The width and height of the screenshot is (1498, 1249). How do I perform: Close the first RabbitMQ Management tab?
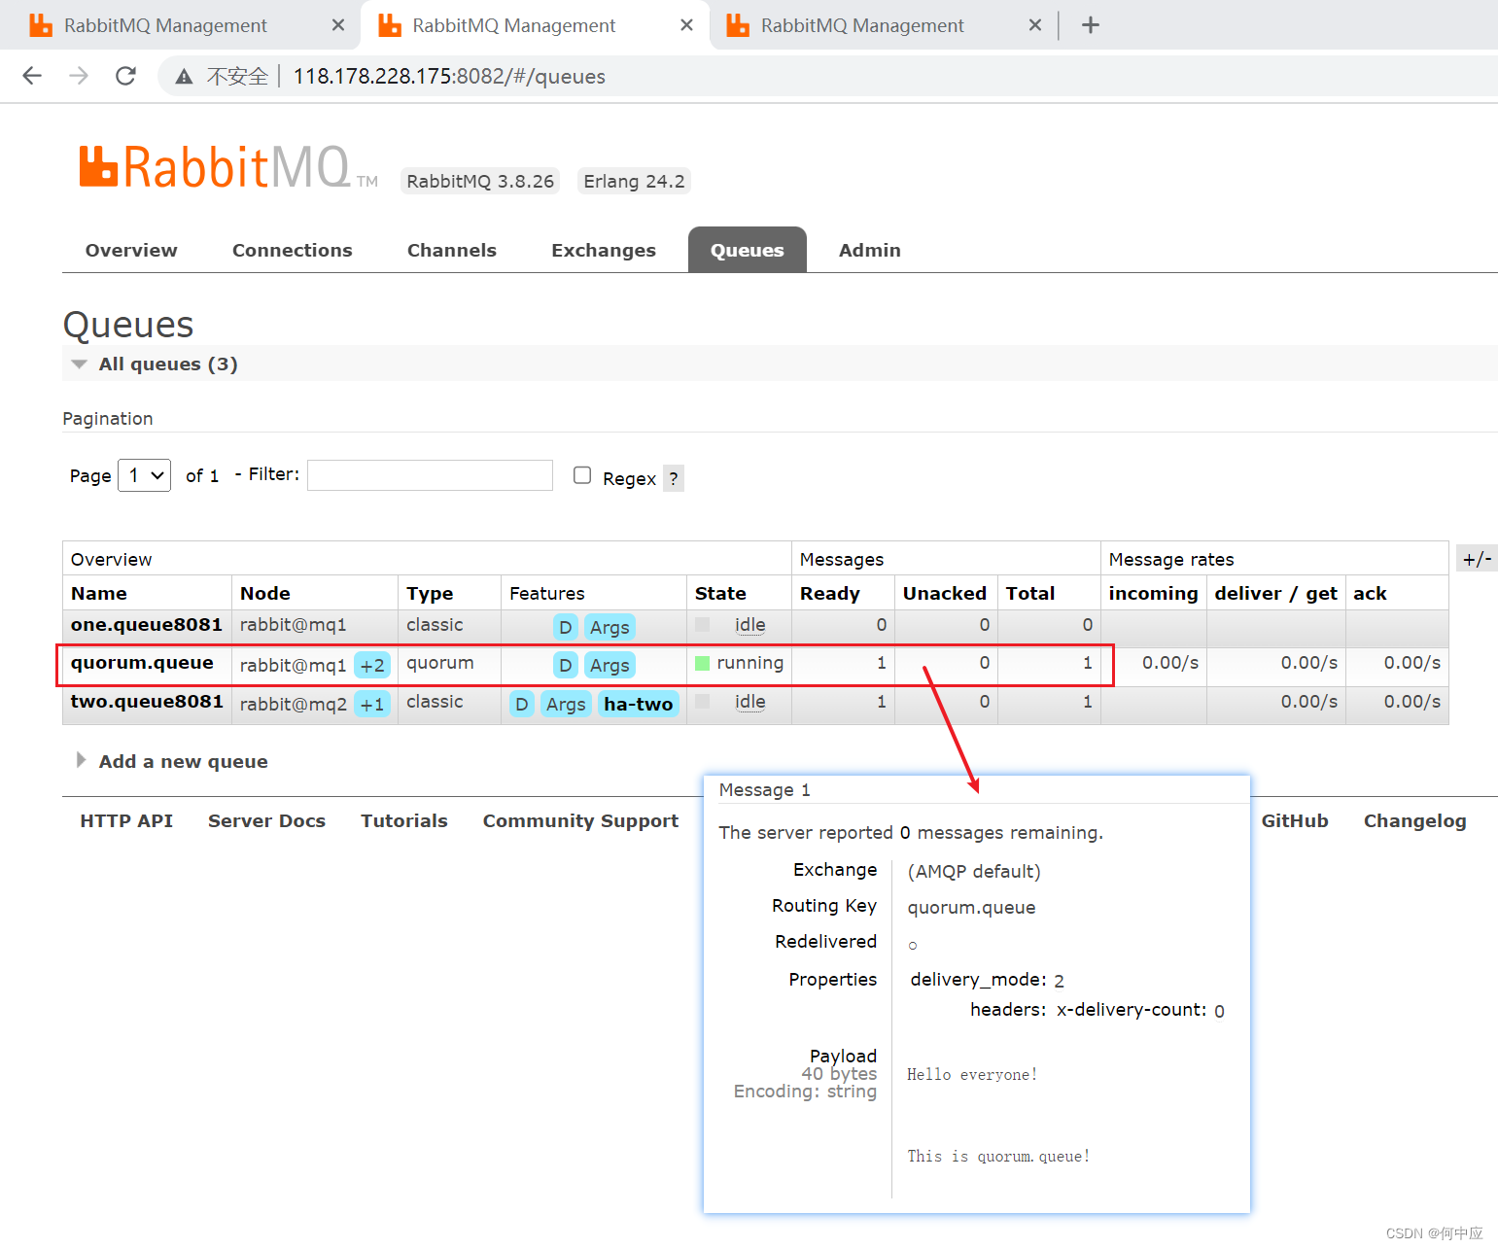(x=338, y=25)
